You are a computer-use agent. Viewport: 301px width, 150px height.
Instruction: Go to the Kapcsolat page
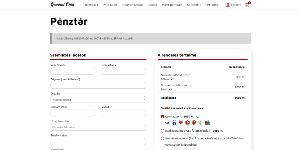[x=194, y=5]
